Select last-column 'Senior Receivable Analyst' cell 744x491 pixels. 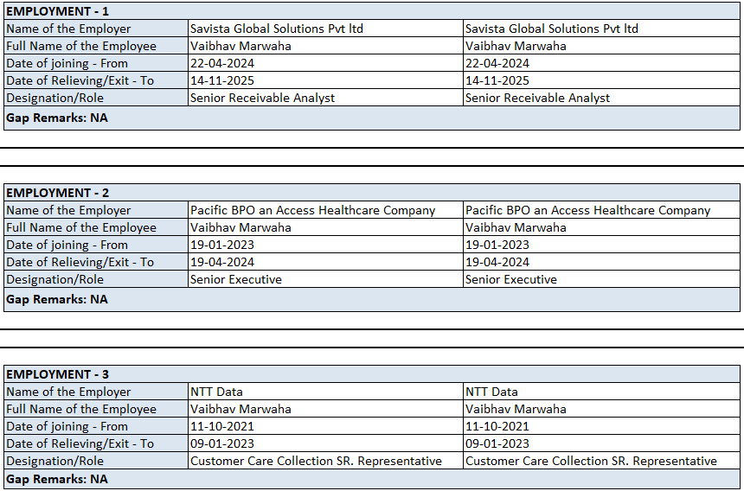pyautogui.click(x=601, y=98)
